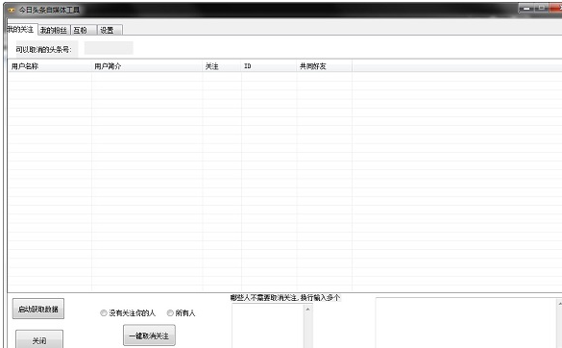The height and width of the screenshot is (348, 562).
Task: Open the 我的粉丝 tab
Action: point(54,30)
